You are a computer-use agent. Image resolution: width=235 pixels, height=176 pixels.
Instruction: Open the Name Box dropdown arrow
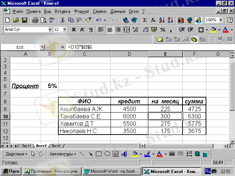coord(42,47)
